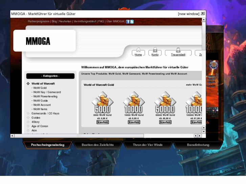Click the horizontal scrollbar left arrow

tap(12, 136)
